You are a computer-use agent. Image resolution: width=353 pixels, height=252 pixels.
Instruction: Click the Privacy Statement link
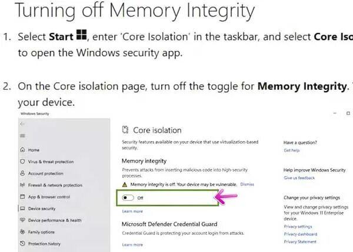[300, 241]
